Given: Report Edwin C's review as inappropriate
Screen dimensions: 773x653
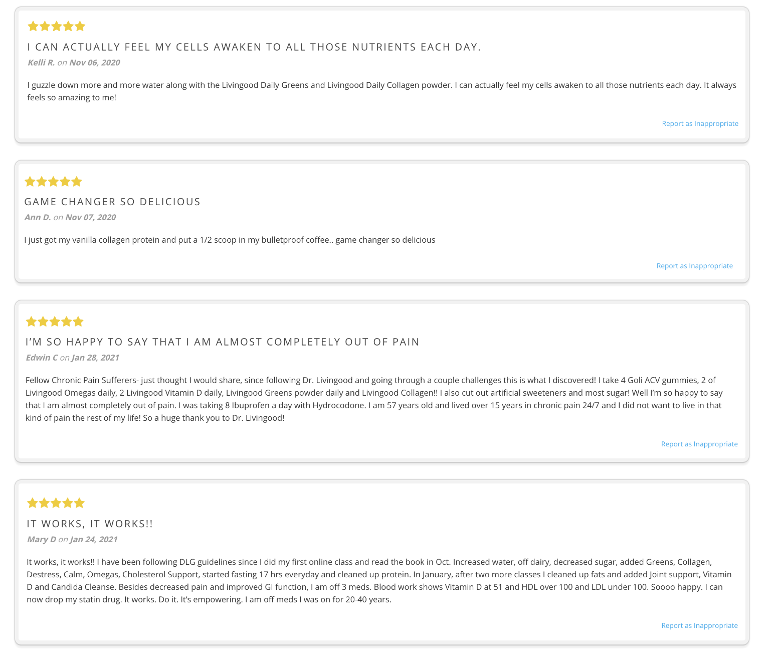Looking at the screenshot, I should pos(699,444).
